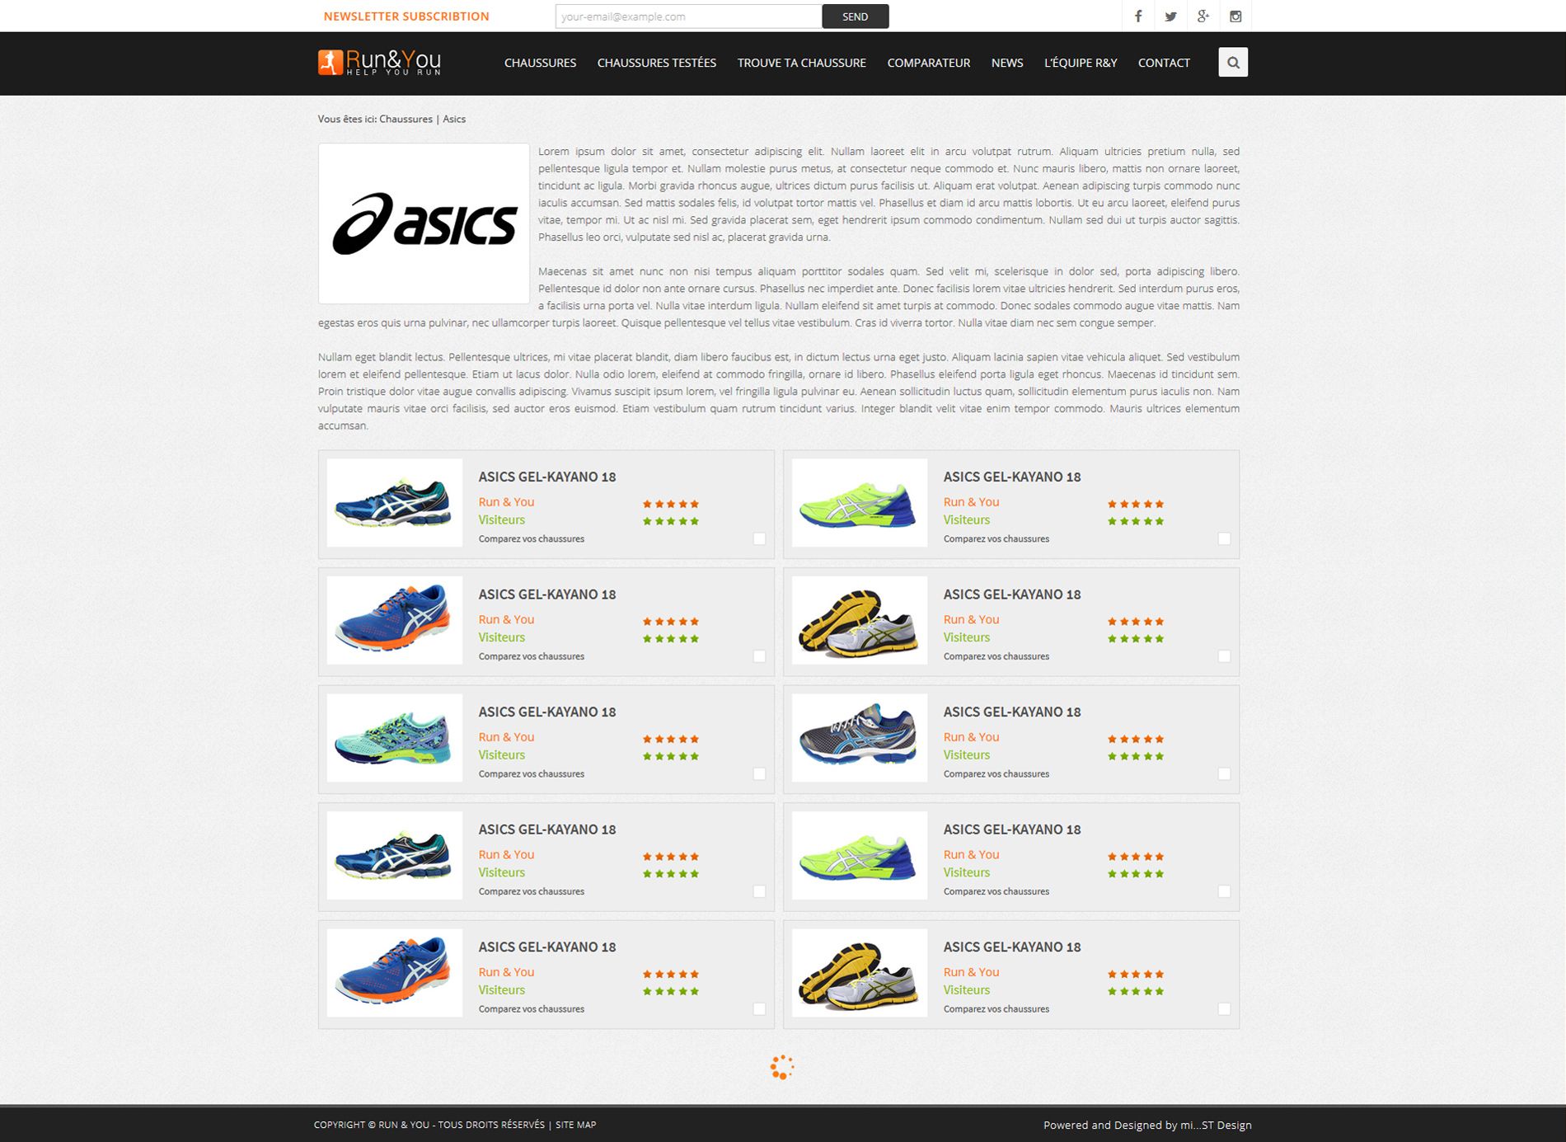Click the SEND newsletter button
The height and width of the screenshot is (1142, 1566).
[855, 16]
